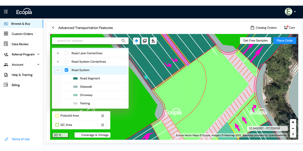The image size is (303, 151).
Task: Go to Data Review section
Action: coord(20,44)
